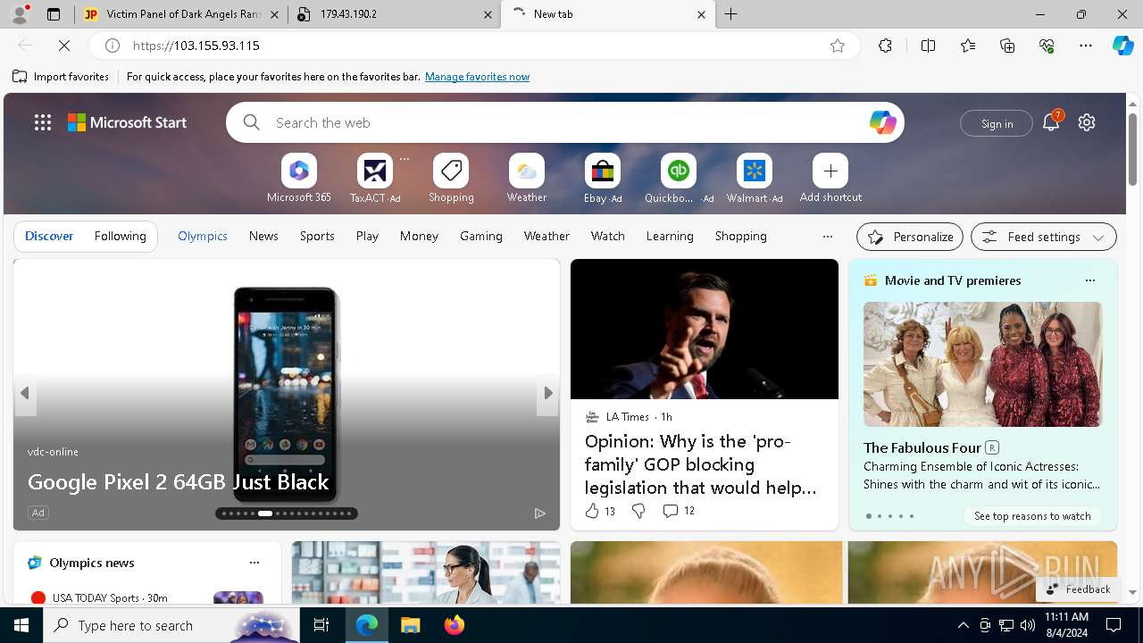Click the address bar URL field

(x=473, y=46)
